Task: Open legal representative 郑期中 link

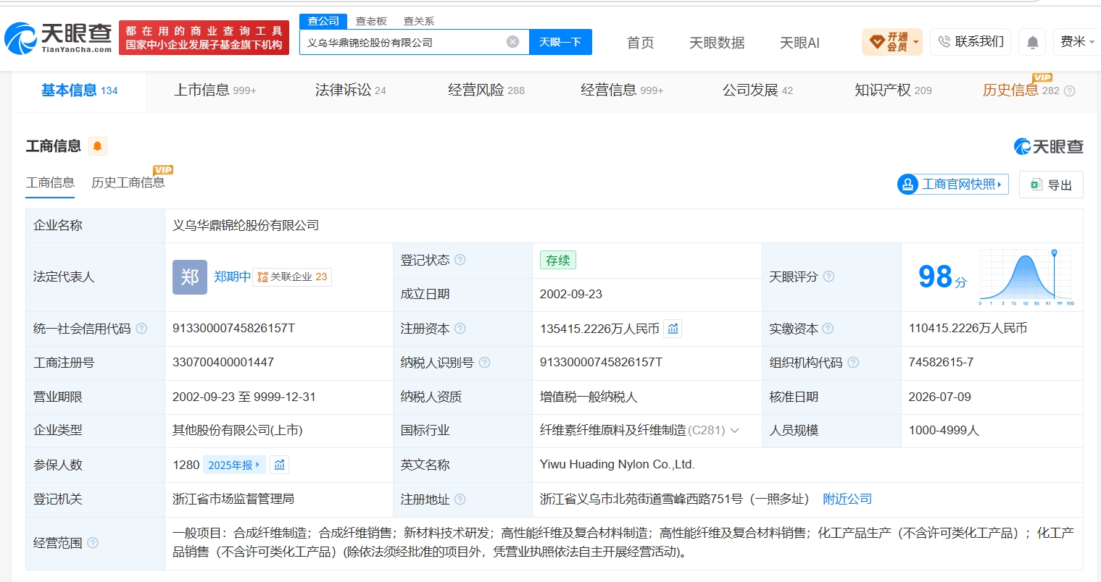Action: pyautogui.click(x=232, y=277)
